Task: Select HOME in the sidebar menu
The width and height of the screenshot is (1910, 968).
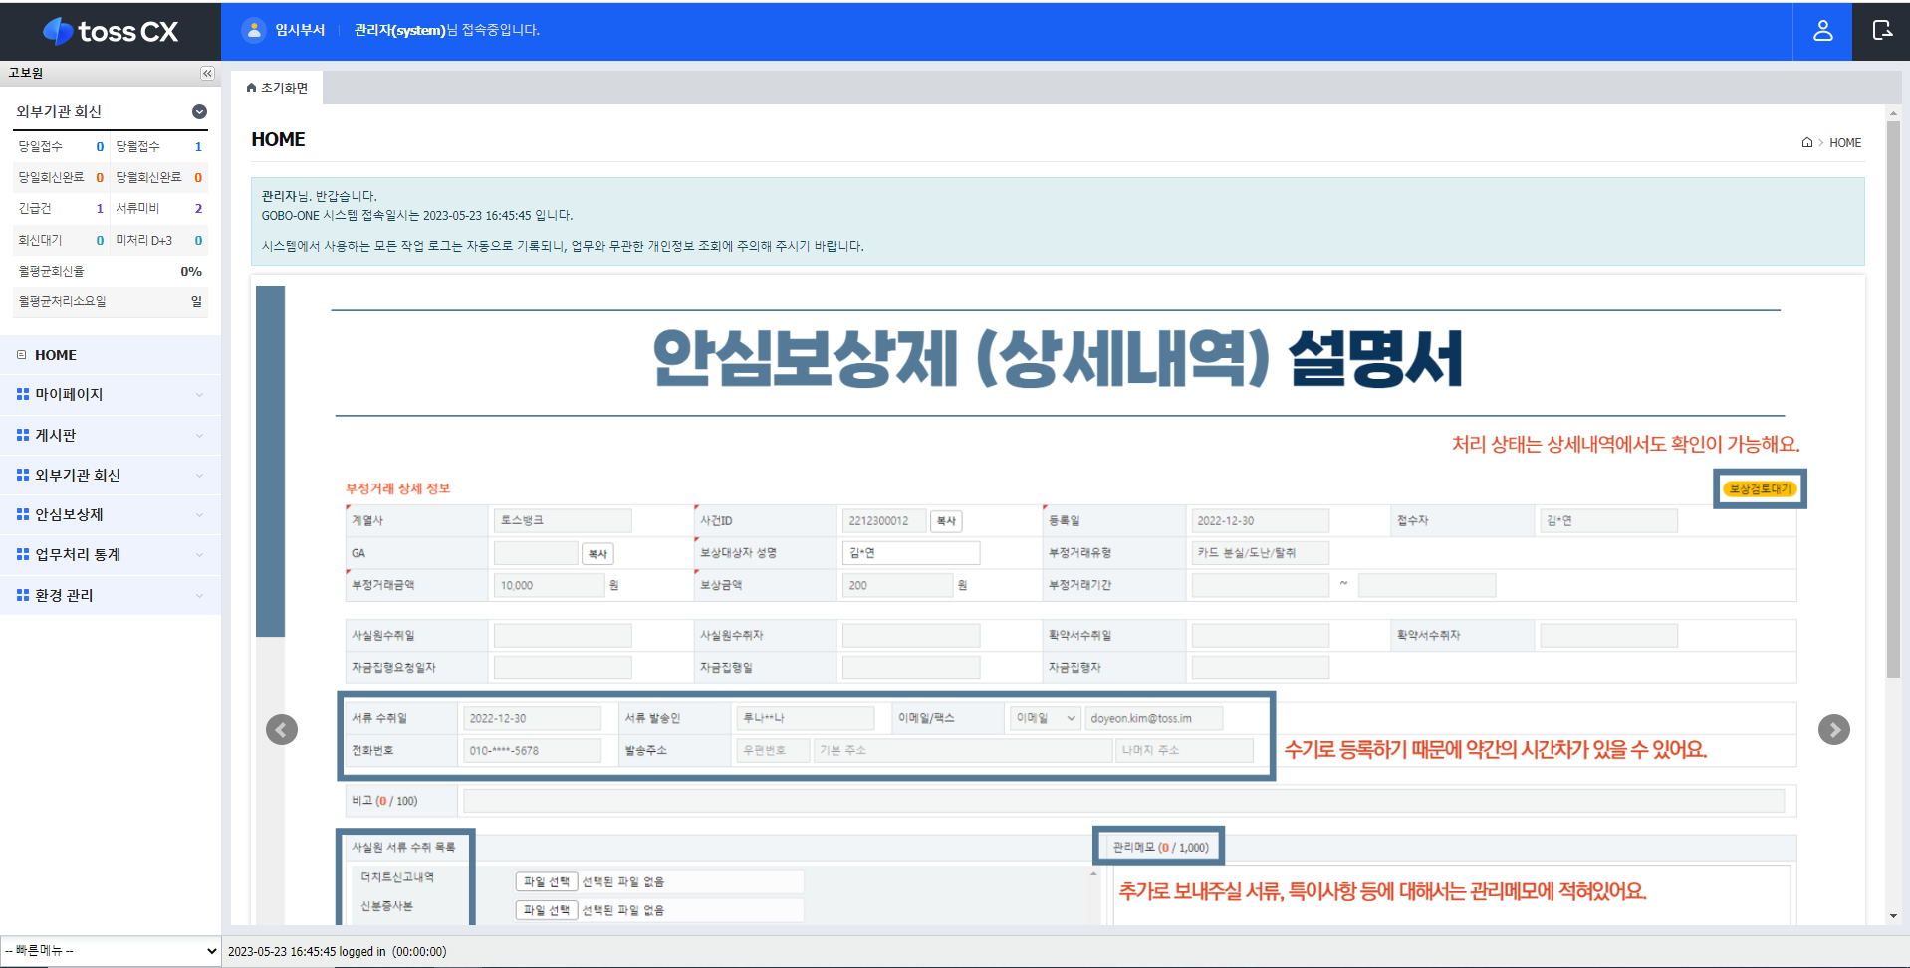Action: tap(56, 355)
